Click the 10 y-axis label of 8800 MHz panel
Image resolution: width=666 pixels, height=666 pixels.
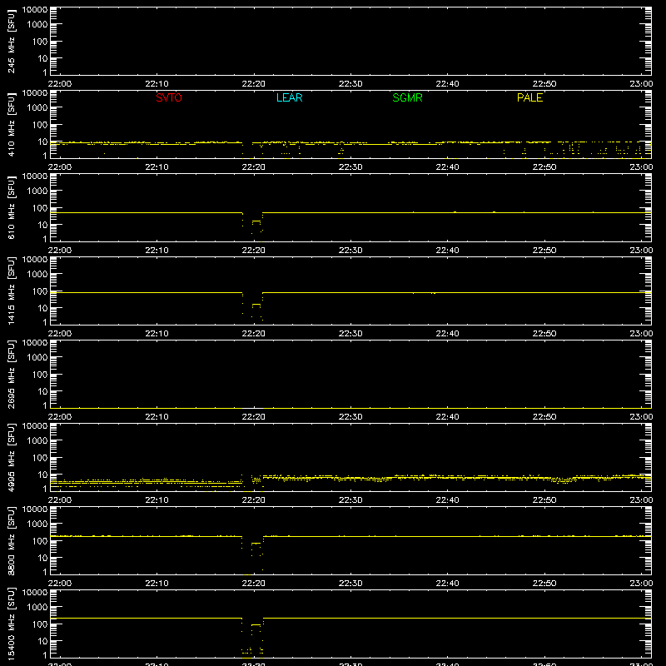point(43,558)
